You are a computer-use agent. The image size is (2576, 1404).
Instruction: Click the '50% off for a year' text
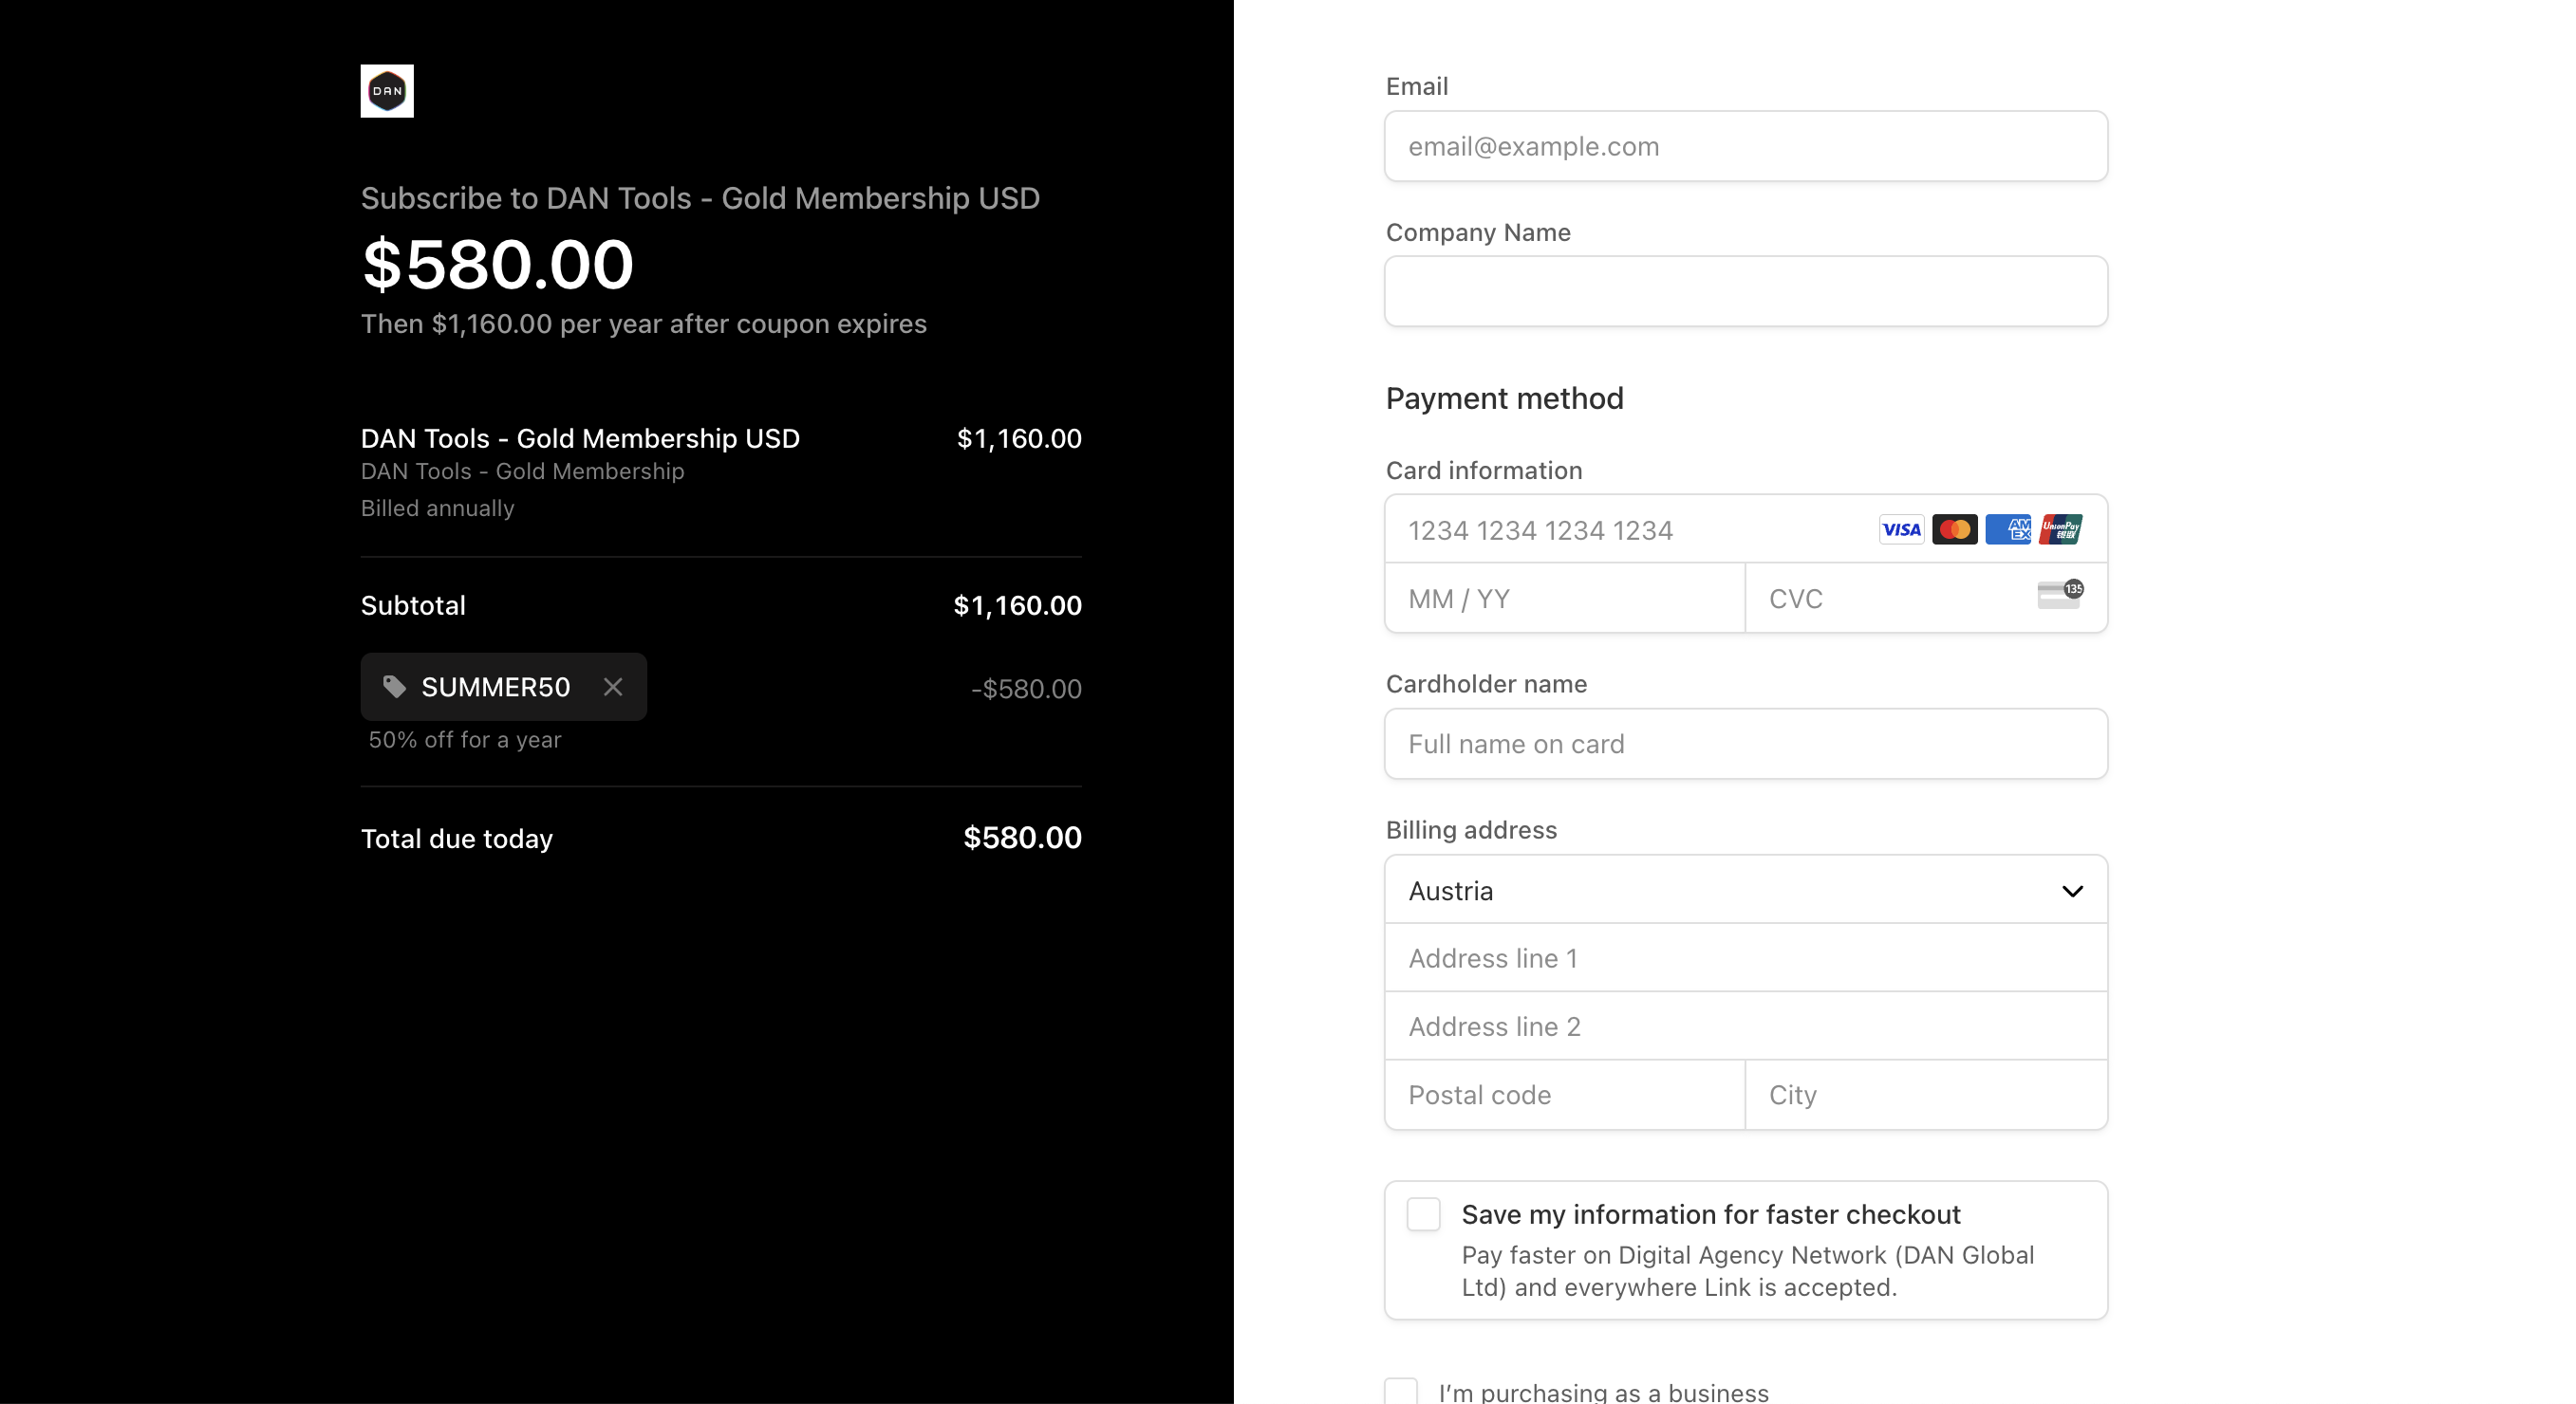(x=465, y=741)
